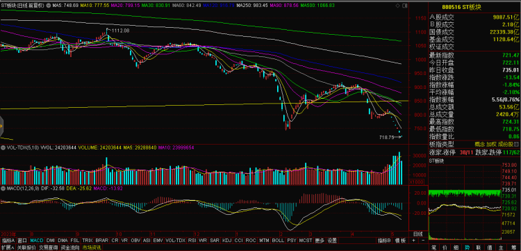Switch to the EMV indicator

pyautogui.click(x=158, y=241)
